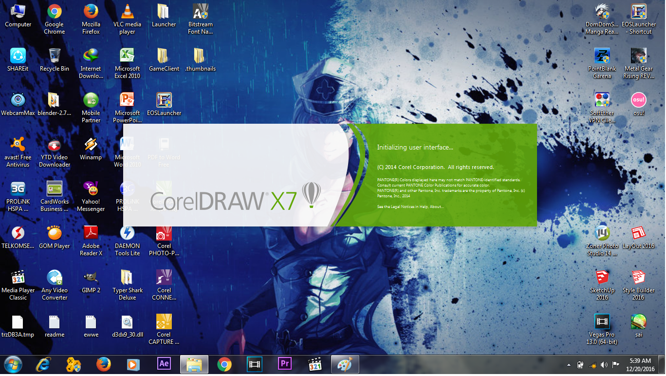Viewport: 666px width, 376px height.
Task: Click the Microsoft Excel 2010 shortcut
Action: pyautogui.click(x=127, y=64)
